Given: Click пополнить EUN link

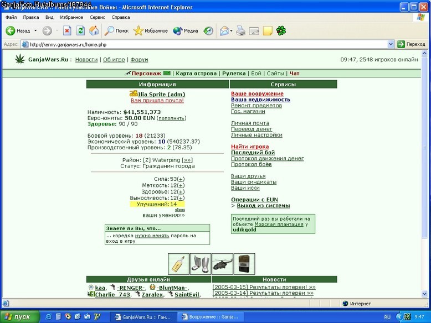Looking at the screenshot, I should pos(171,118).
